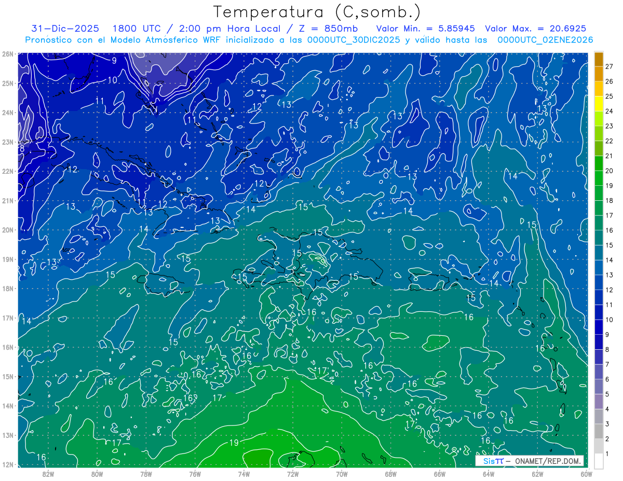Image resolution: width=623 pixels, height=481 pixels.
Task: Click the '19' contour label on the map
Action: [x=234, y=443]
